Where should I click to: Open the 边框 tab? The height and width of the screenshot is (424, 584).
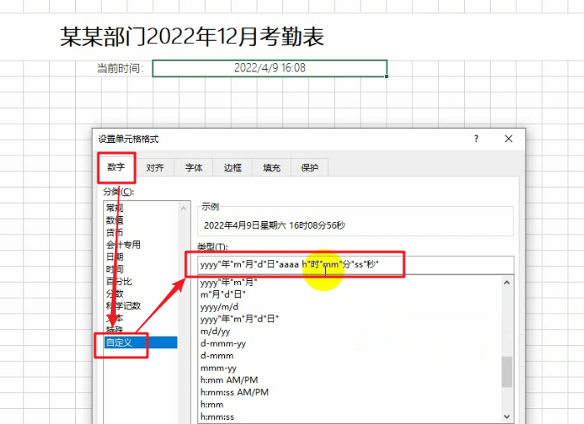pos(232,168)
